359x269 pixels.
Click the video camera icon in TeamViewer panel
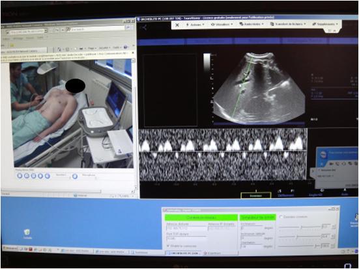click(331, 164)
